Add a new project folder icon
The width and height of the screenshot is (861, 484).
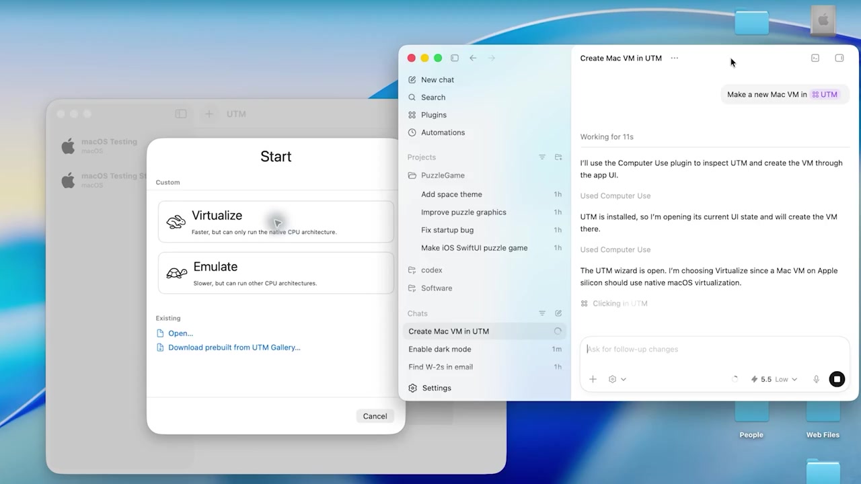click(558, 157)
